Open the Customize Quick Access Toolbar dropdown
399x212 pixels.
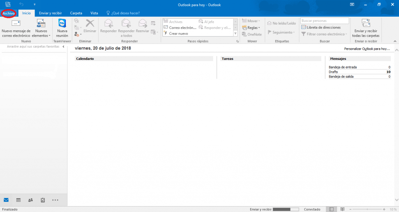click(x=35, y=4)
